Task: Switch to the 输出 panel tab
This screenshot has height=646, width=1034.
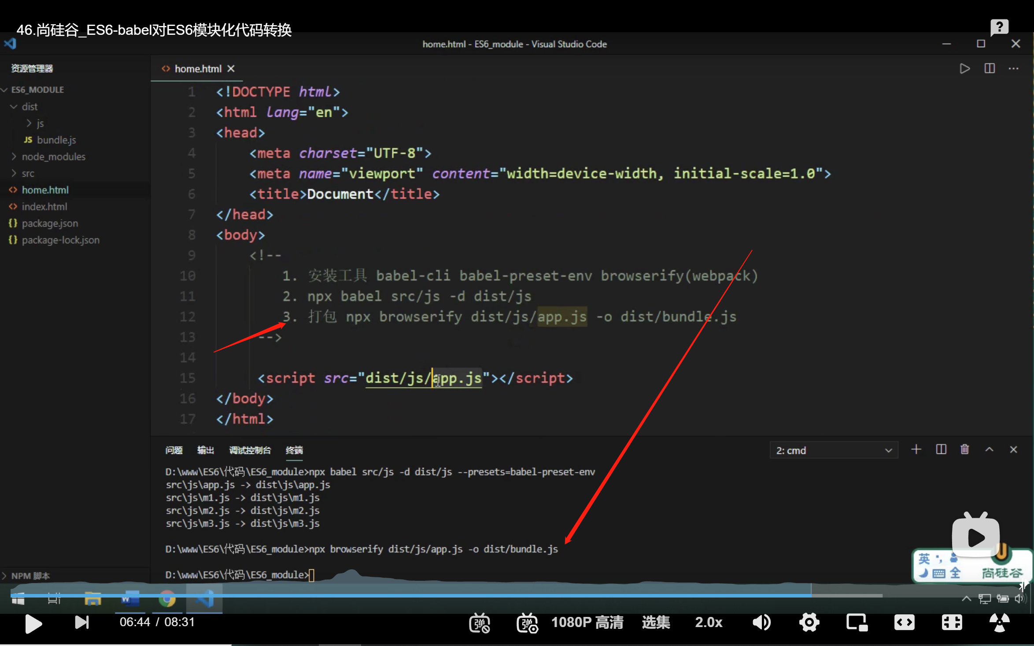Action: click(x=206, y=450)
